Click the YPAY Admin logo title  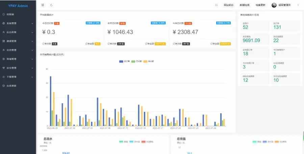click(x=18, y=6)
